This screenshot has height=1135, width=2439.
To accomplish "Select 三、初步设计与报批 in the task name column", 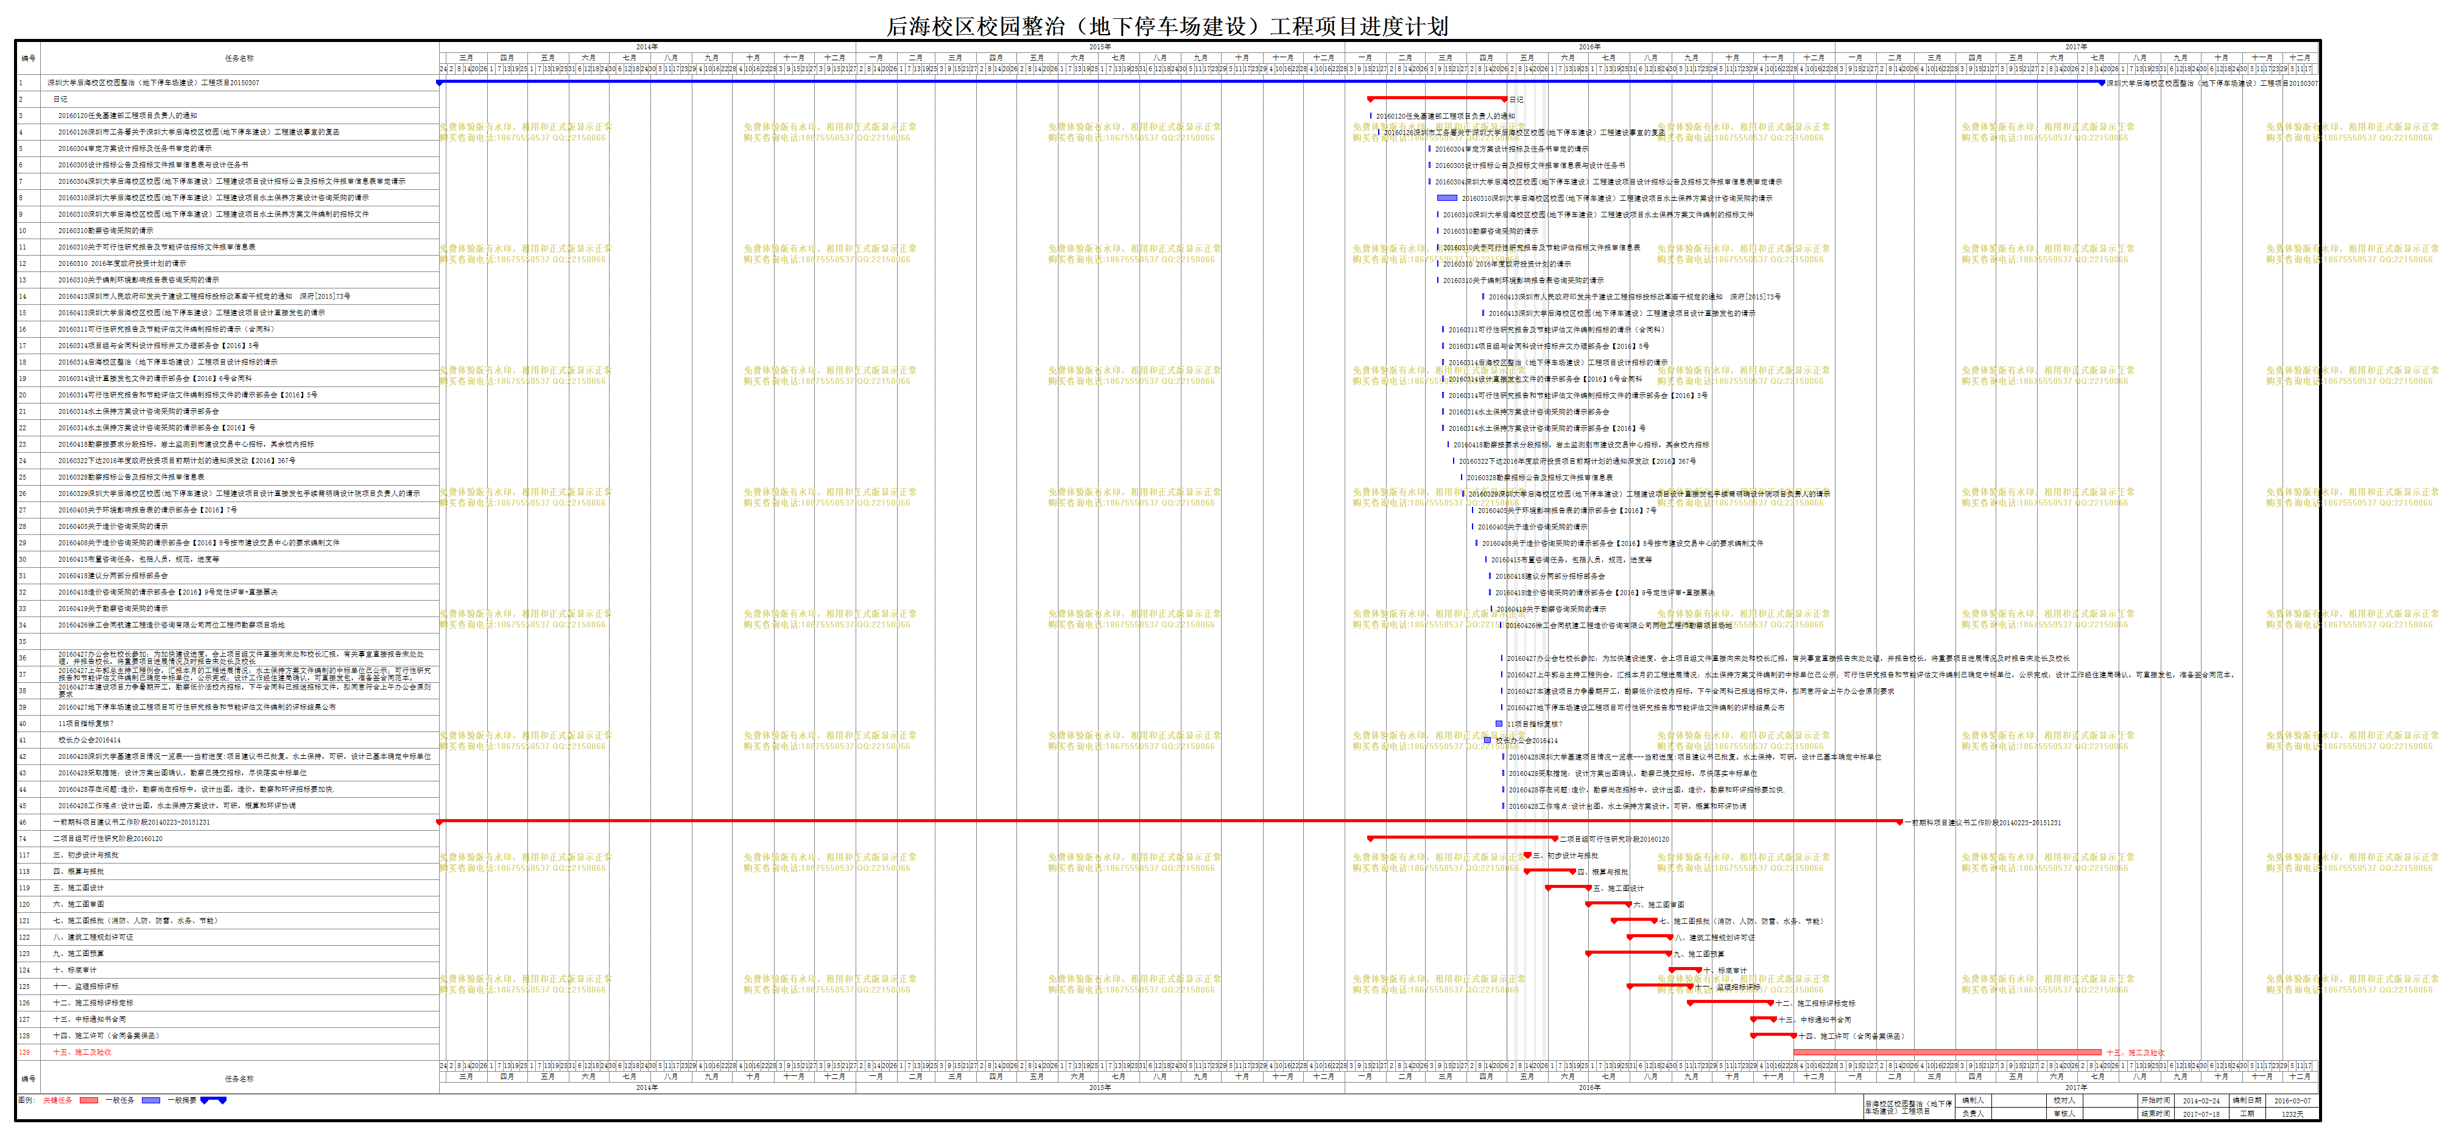I will (x=85, y=855).
